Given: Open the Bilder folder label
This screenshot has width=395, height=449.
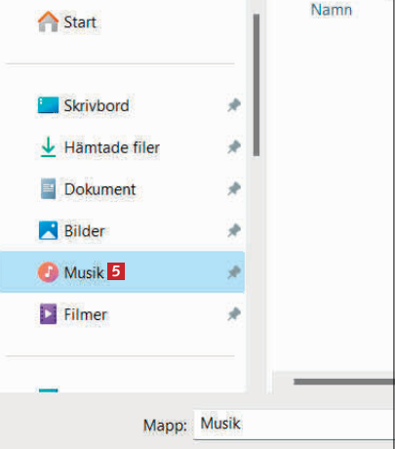Looking at the screenshot, I should (85, 231).
